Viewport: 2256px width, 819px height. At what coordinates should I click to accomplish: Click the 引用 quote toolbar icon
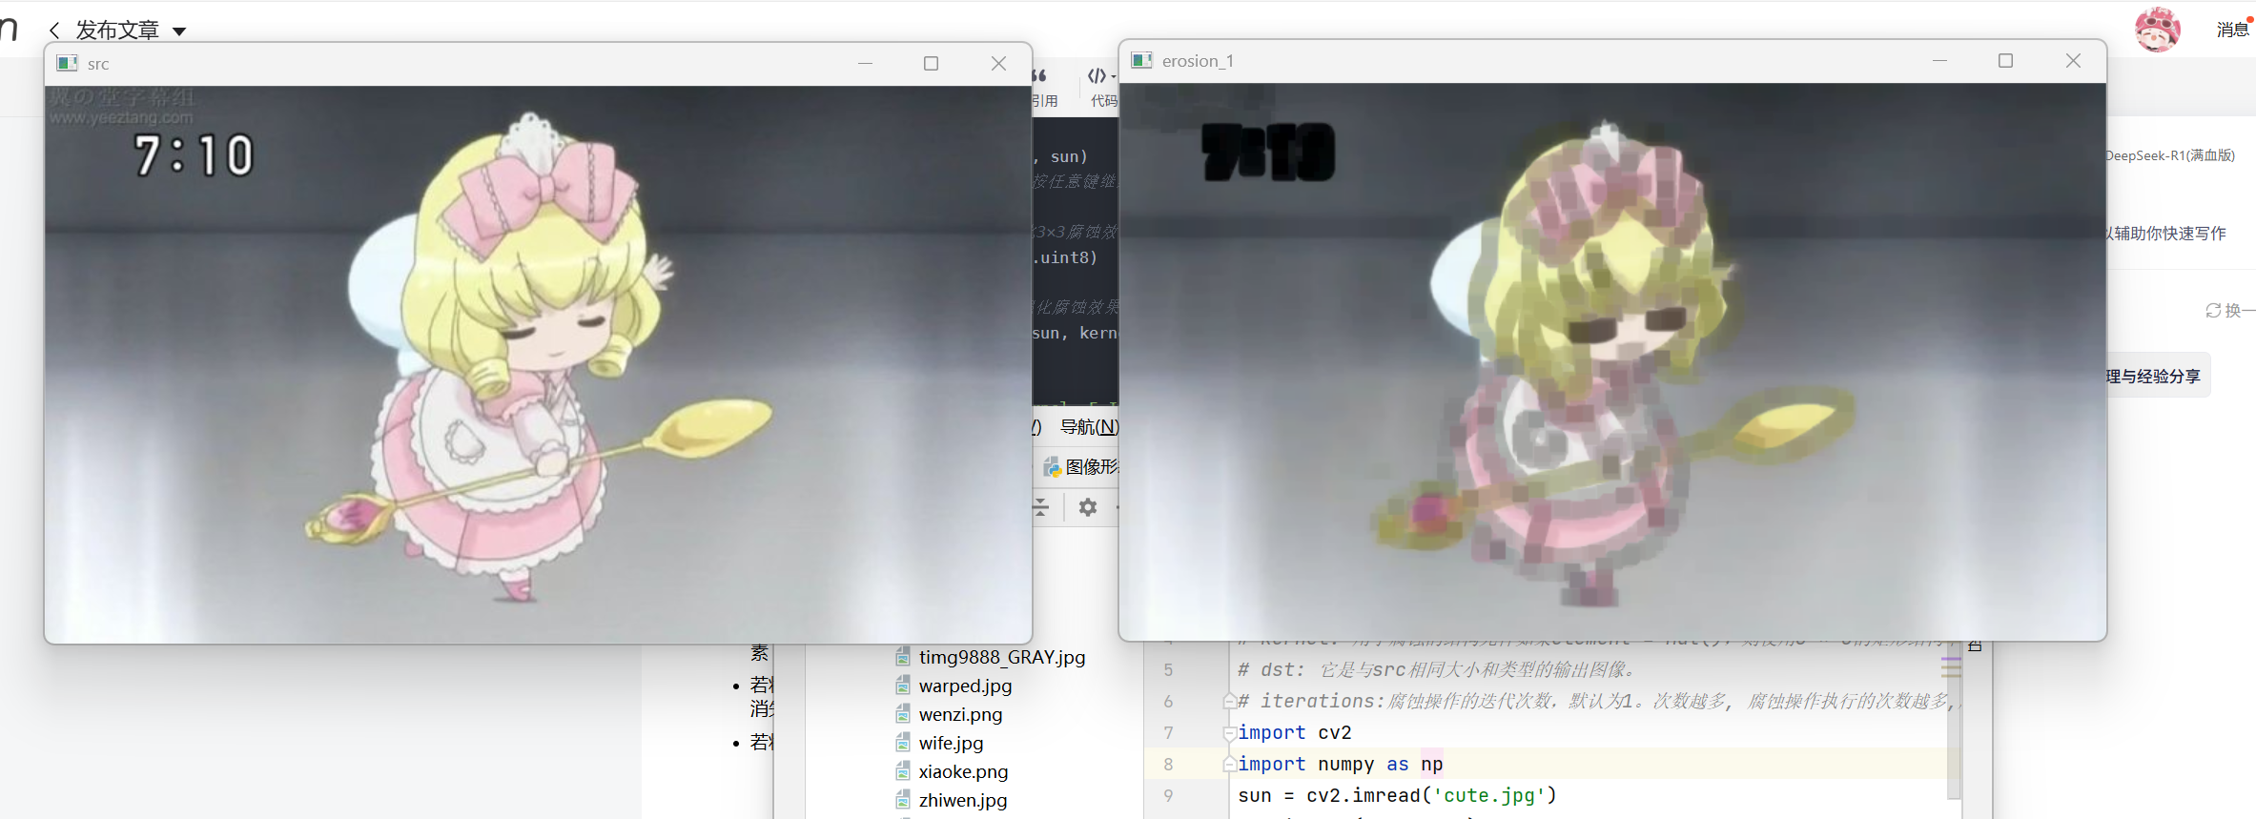1044,87
